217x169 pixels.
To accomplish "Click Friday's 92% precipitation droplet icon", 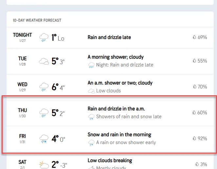I will [x=194, y=139].
